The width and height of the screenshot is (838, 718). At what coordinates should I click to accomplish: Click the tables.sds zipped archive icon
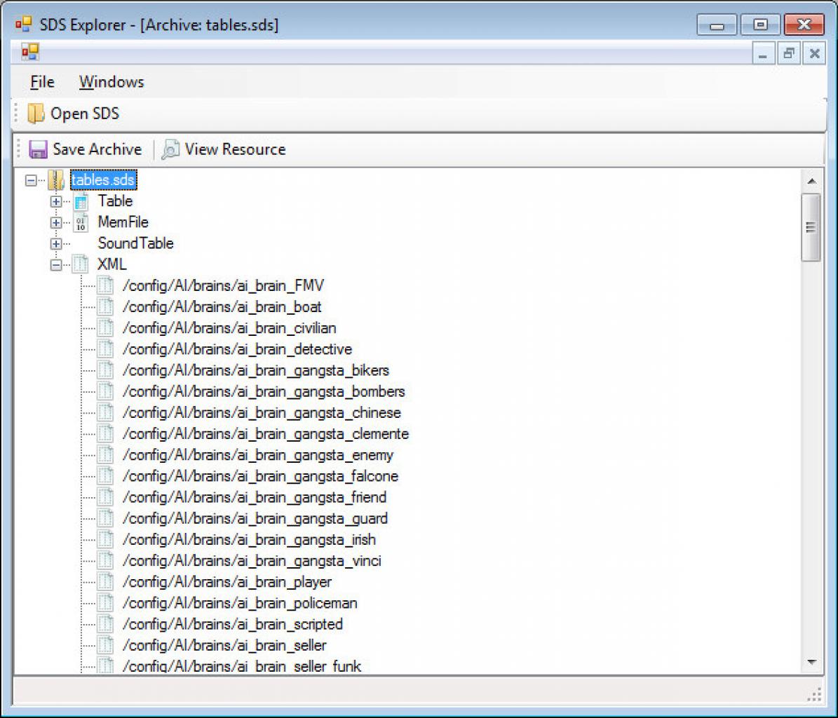tap(56, 180)
